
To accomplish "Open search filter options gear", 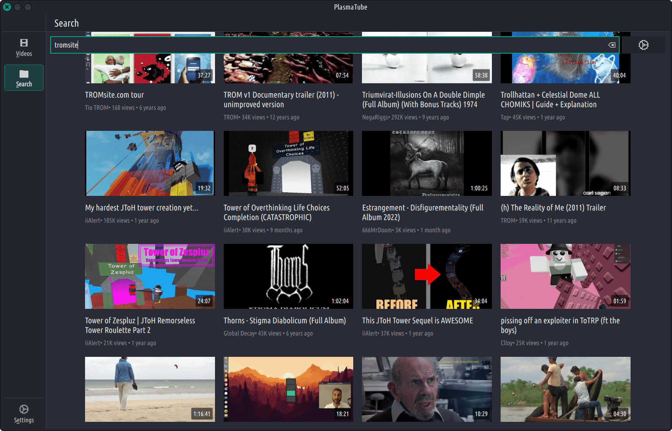I will click(643, 45).
